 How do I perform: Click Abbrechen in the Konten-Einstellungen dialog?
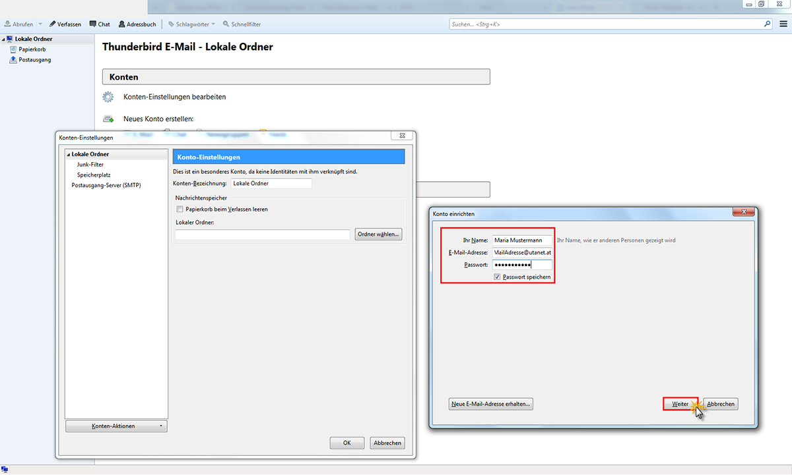[387, 443]
